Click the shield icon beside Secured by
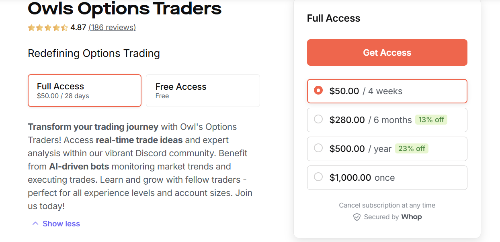The width and height of the screenshot is (500, 242). point(357,217)
